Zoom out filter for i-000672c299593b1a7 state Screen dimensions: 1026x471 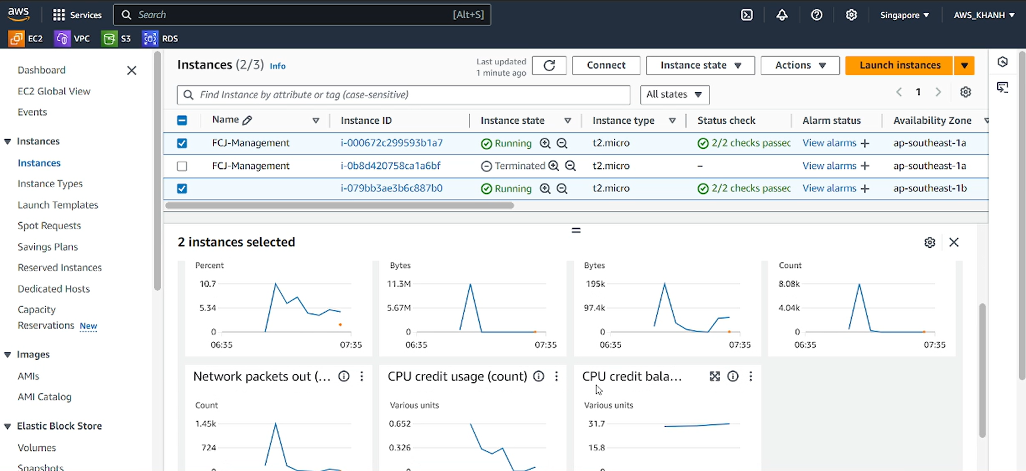[x=562, y=143]
